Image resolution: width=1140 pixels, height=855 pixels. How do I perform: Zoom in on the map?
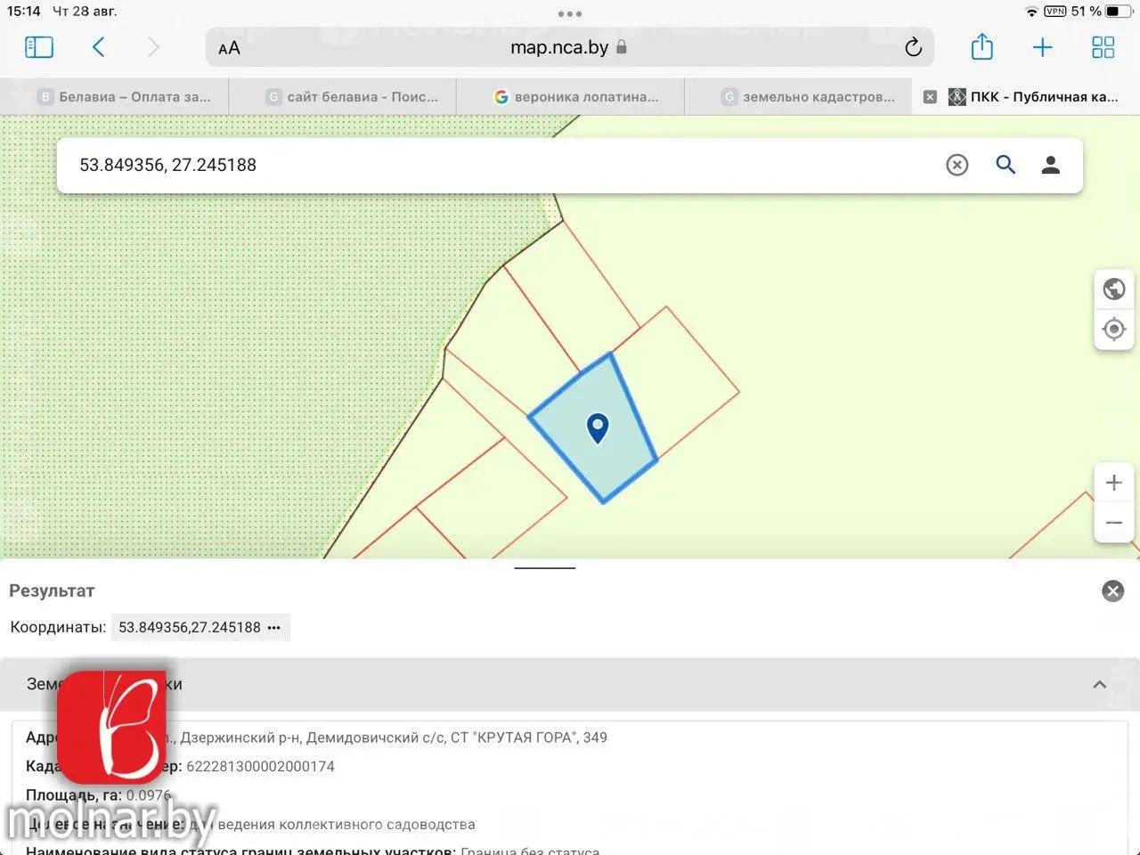(x=1113, y=483)
